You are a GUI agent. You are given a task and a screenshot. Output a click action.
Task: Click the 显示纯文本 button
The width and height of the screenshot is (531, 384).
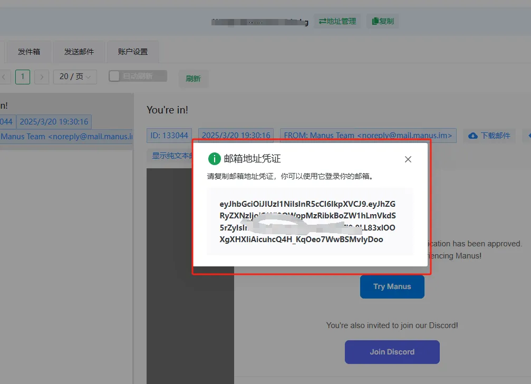[170, 156]
